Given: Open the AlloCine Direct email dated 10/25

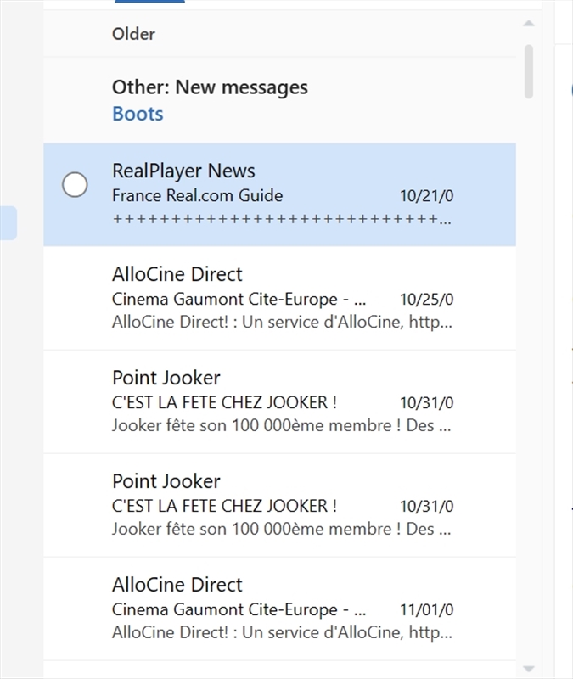Looking at the screenshot, I should coord(255,297).
